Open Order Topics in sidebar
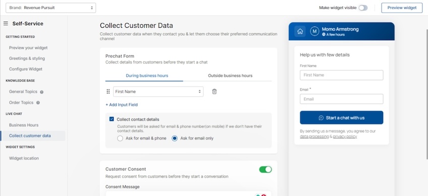The width and height of the screenshot is (428, 196). [21, 102]
